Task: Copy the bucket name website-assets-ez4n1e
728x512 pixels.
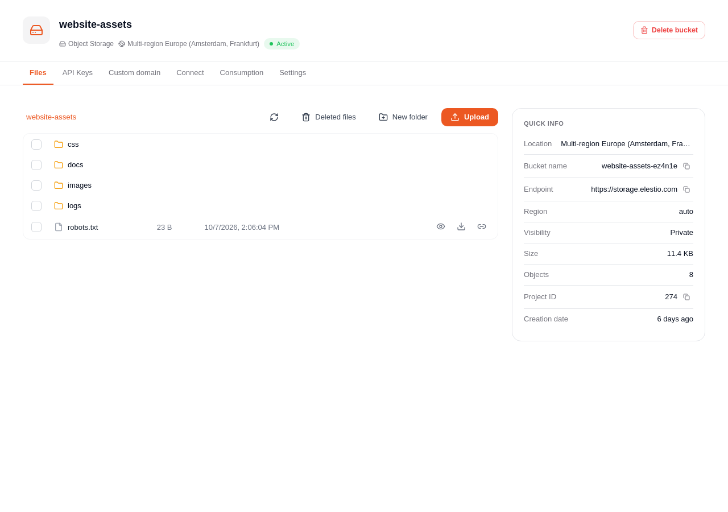Action: (686, 166)
